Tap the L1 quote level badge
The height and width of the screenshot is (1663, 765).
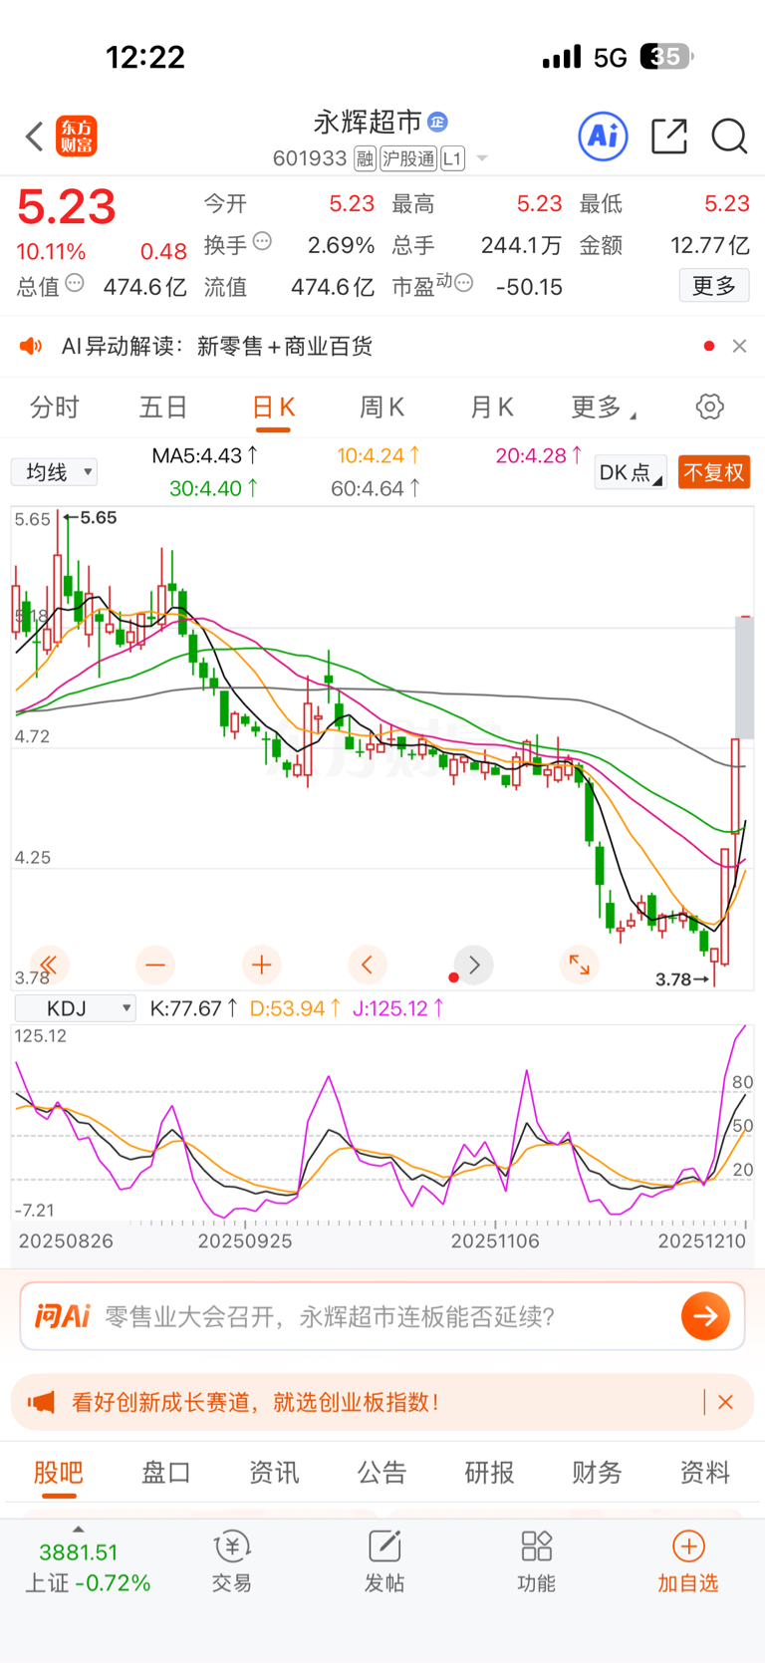point(452,158)
